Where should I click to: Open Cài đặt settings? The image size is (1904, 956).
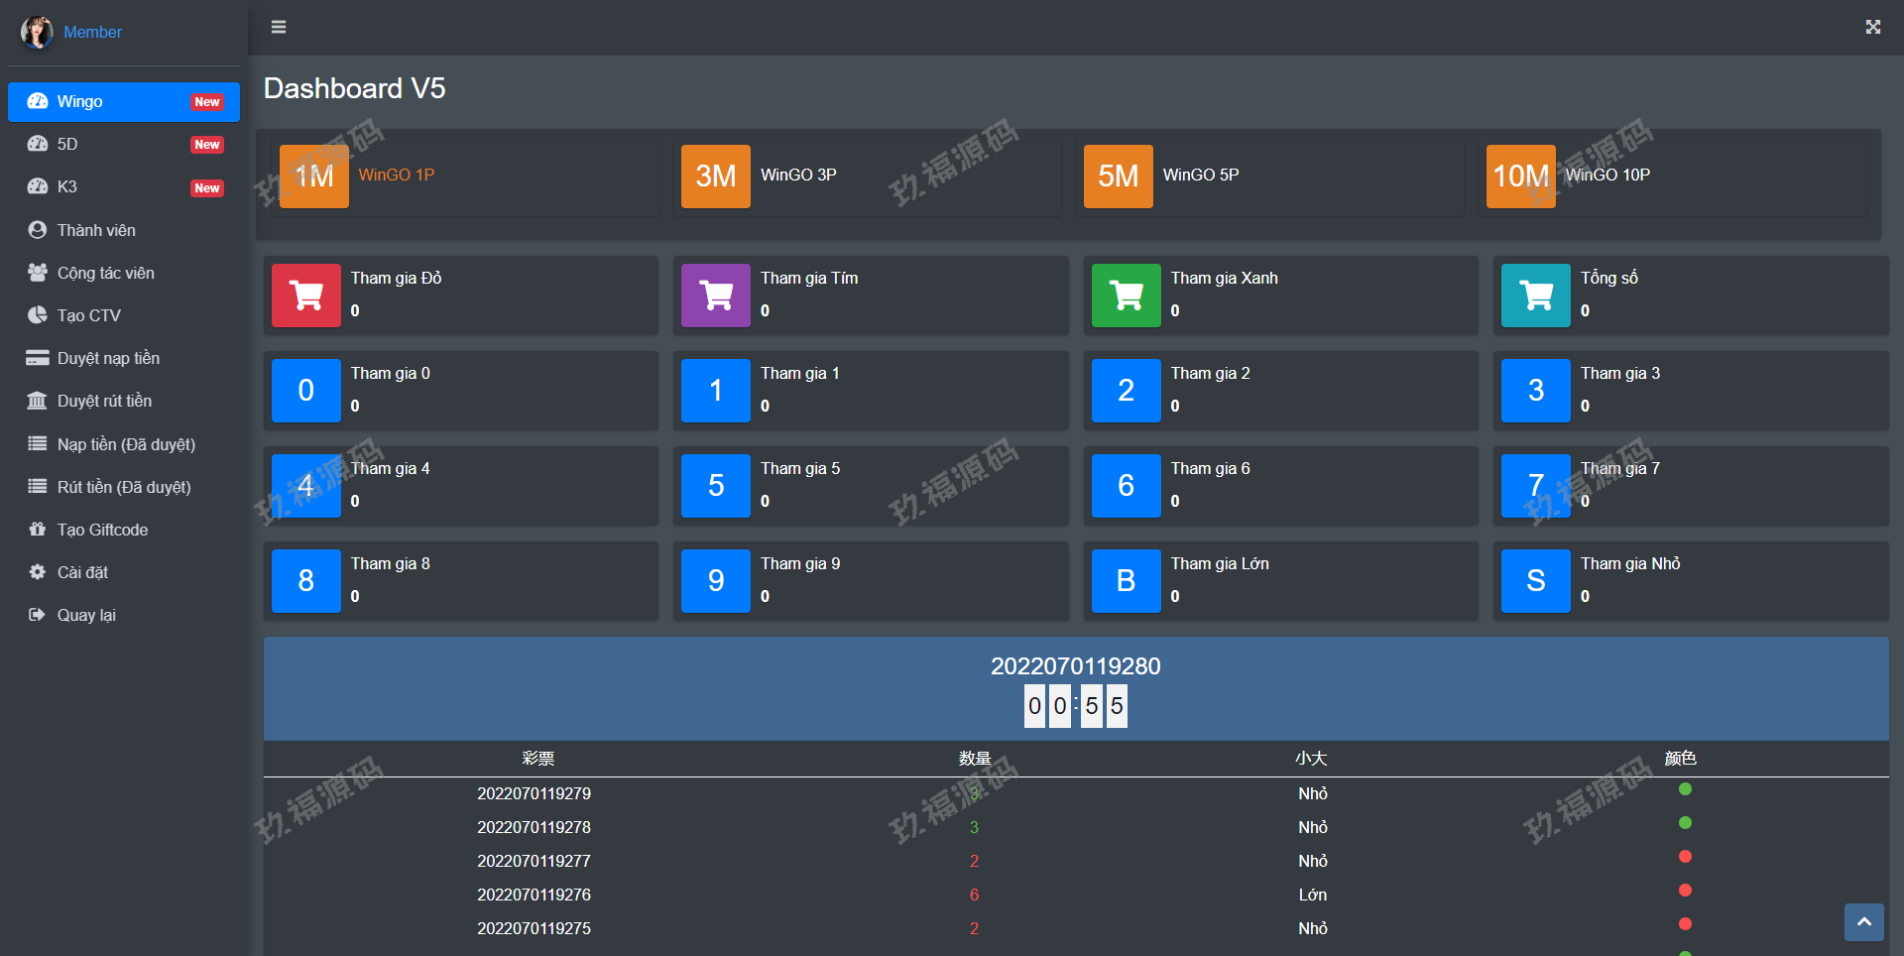(x=82, y=572)
